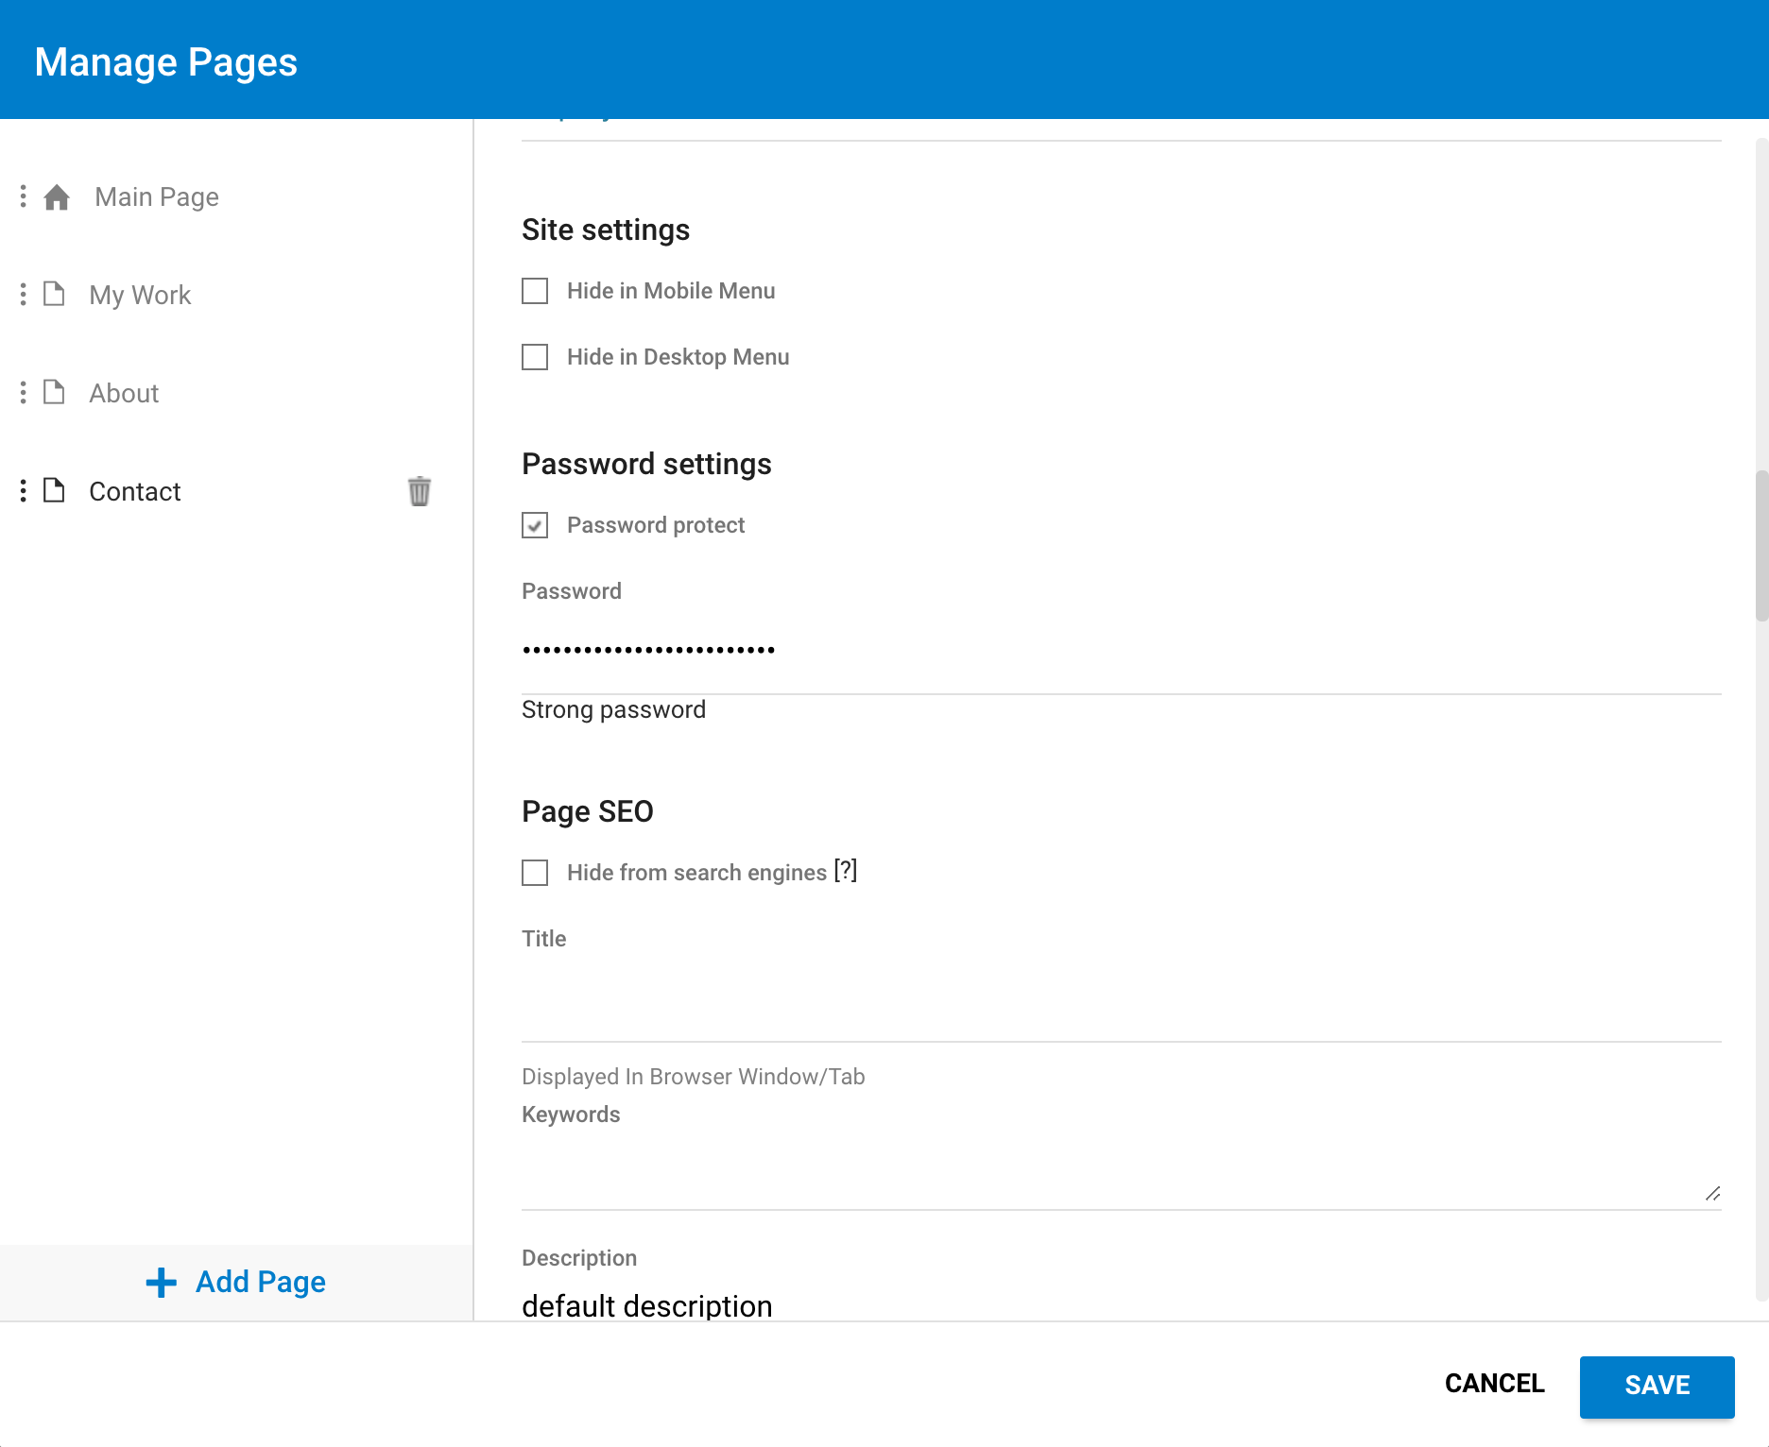Viewport: 1769px width, 1447px height.
Task: Click the Save button
Action: pyautogui.click(x=1657, y=1386)
